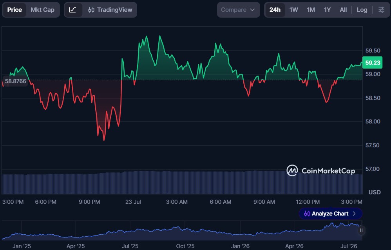This screenshot has height=250, width=391.
Task: Click the 6:00 AM time axis label
Action: (x=221, y=202)
